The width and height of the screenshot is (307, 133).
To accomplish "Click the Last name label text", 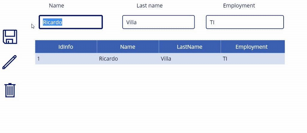I will tap(150, 6).
